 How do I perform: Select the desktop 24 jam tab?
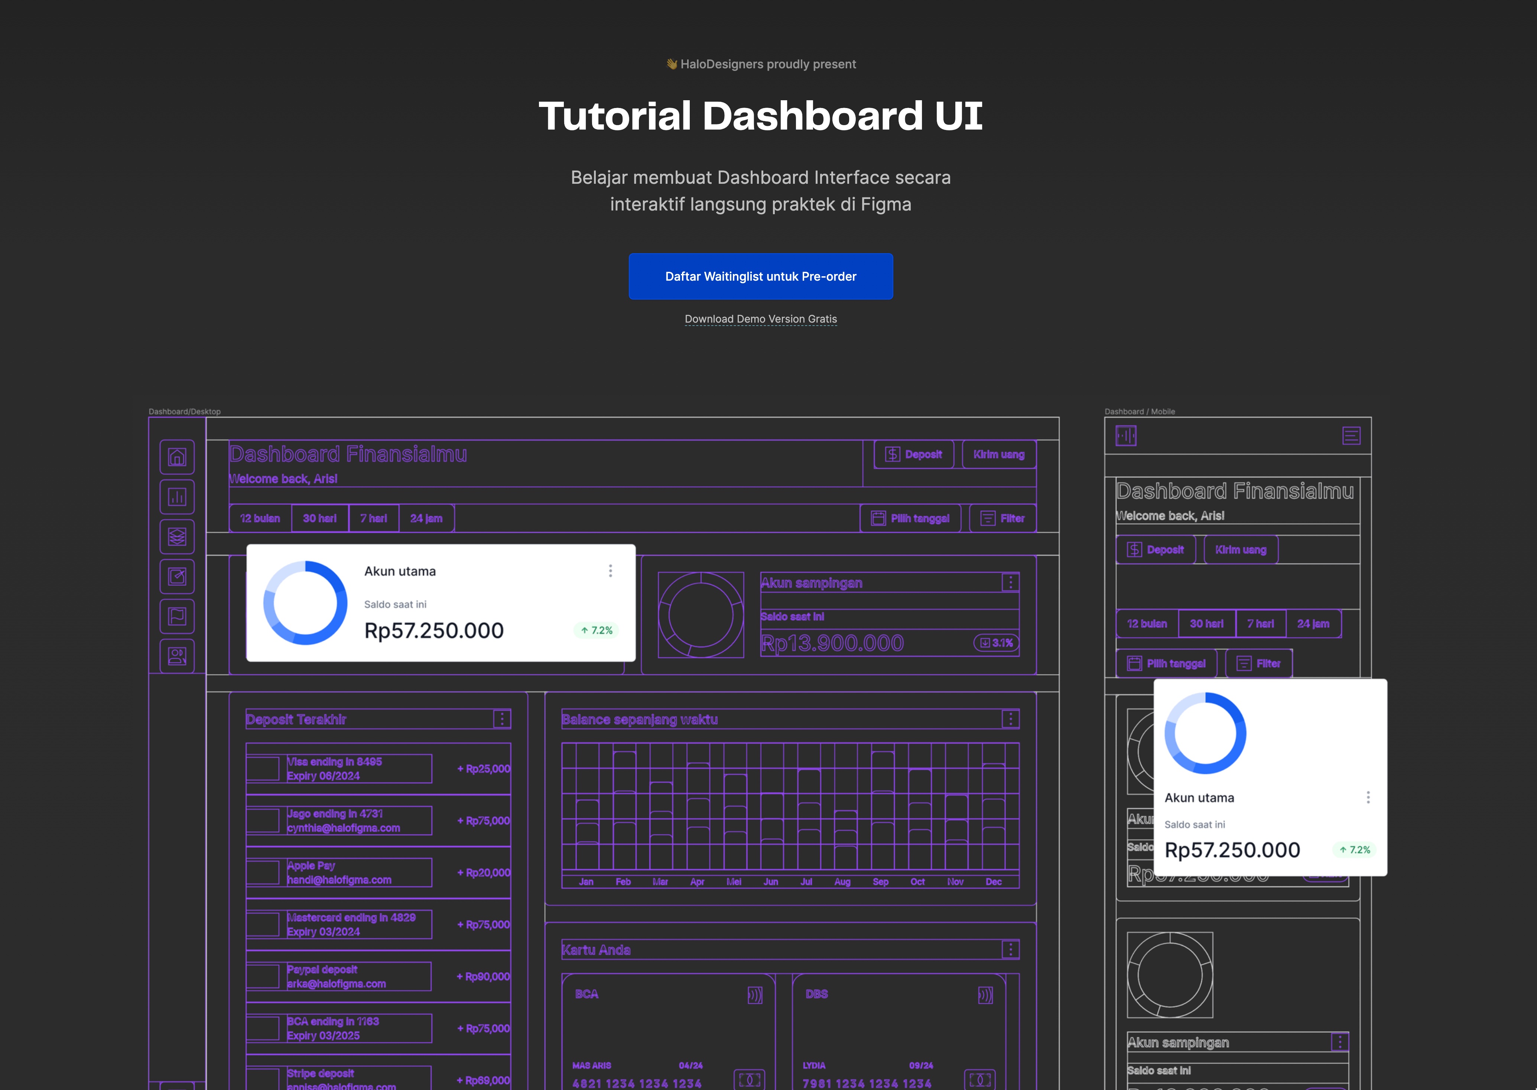coord(426,518)
